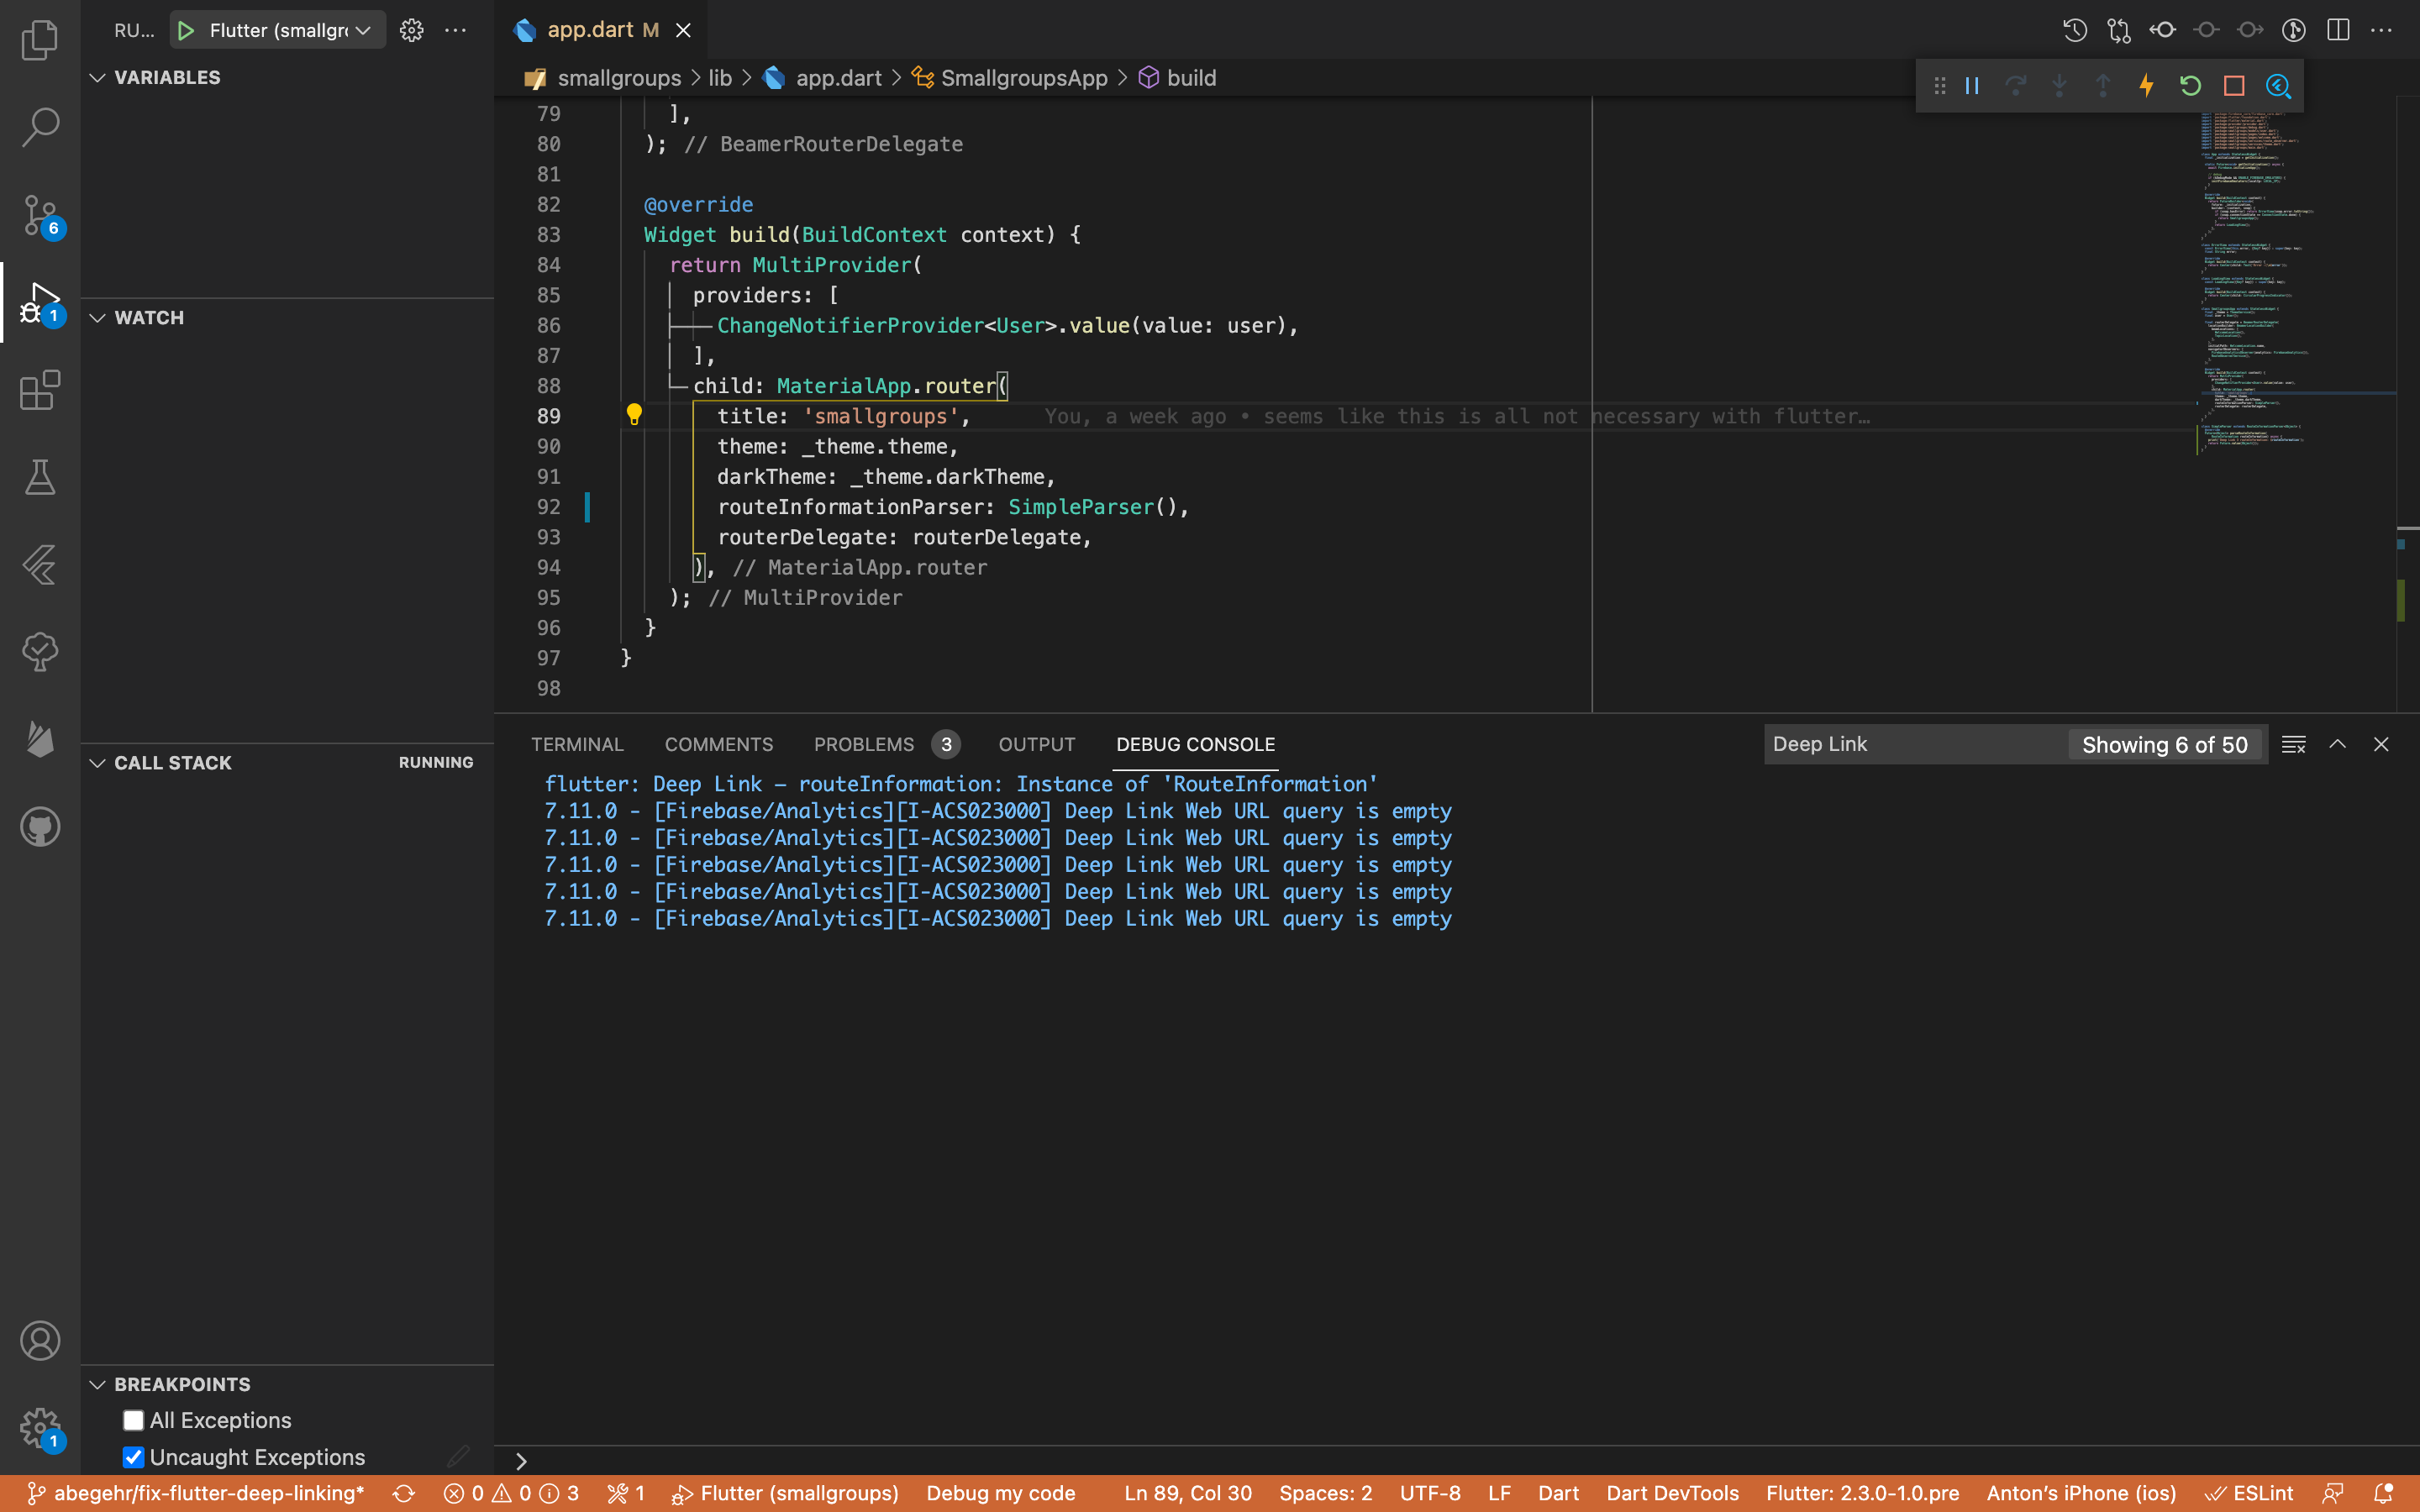
Task: Click the yellow lightbulb code action icon
Action: (x=634, y=414)
